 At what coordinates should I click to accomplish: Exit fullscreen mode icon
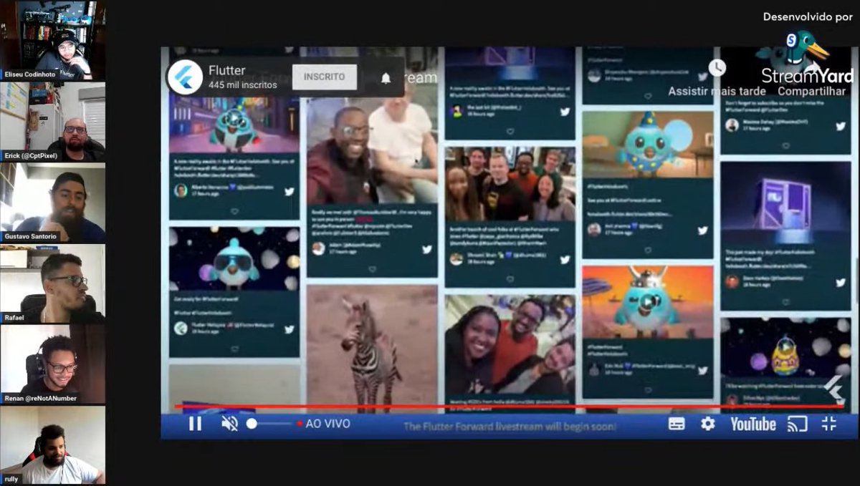[828, 424]
